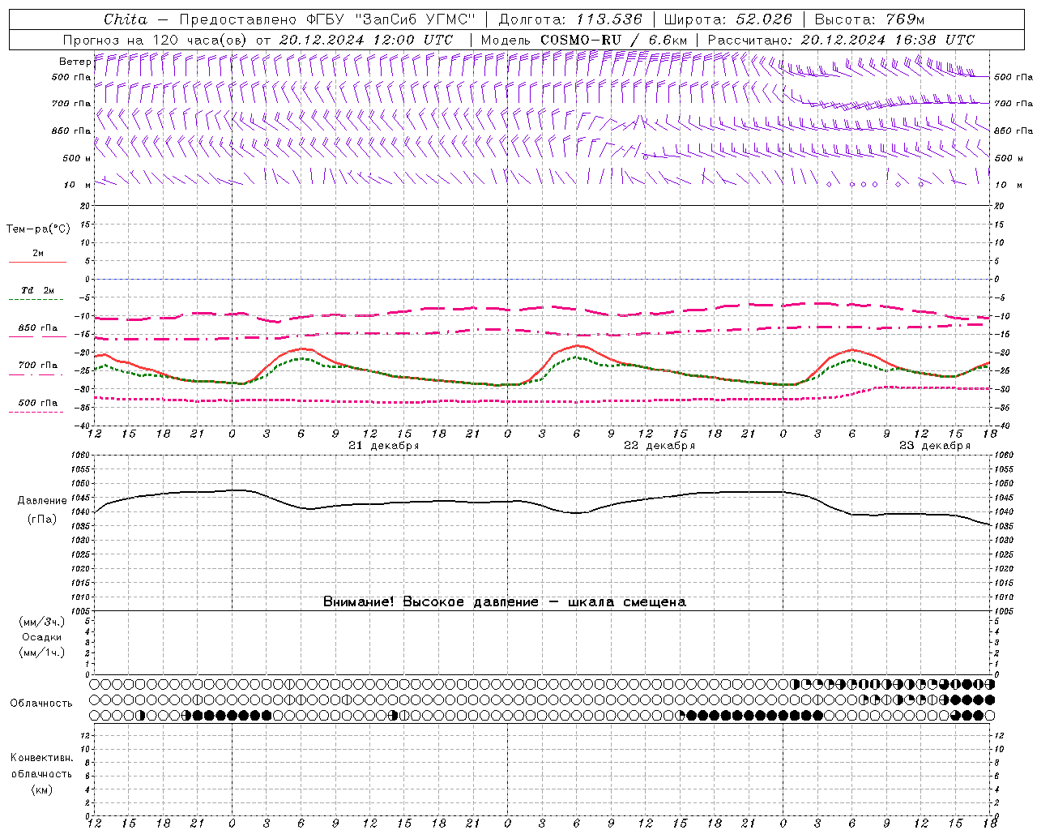Click the (мм/1ч.) precipitation unit label

point(42,652)
